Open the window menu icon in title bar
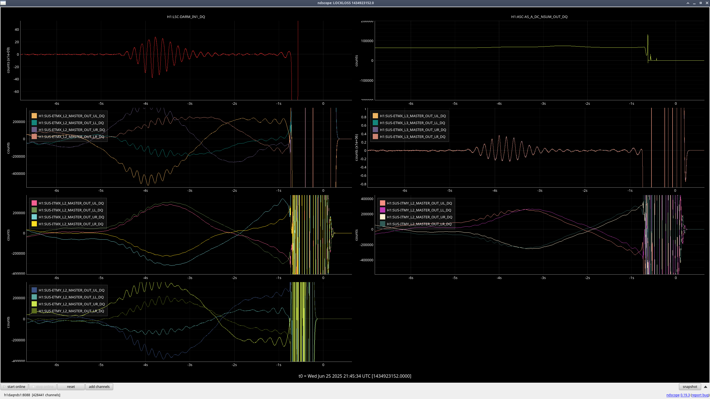 3,3
